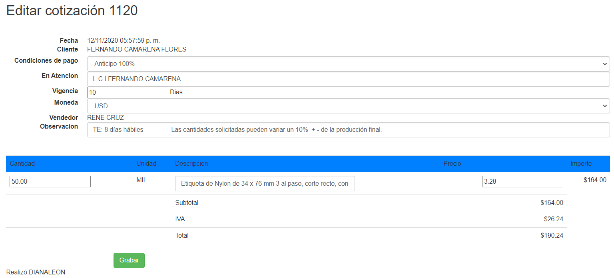Focus the Vigencia days input
Screen dimensions: 614x278
pyautogui.click(x=128, y=92)
